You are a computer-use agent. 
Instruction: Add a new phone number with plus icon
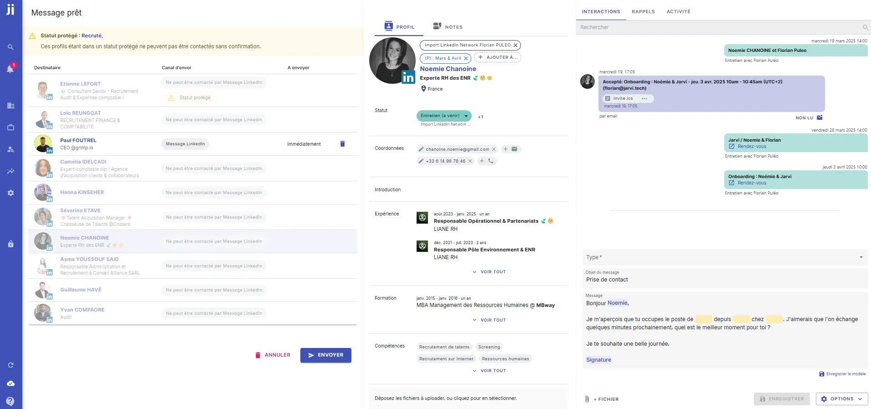coord(482,161)
